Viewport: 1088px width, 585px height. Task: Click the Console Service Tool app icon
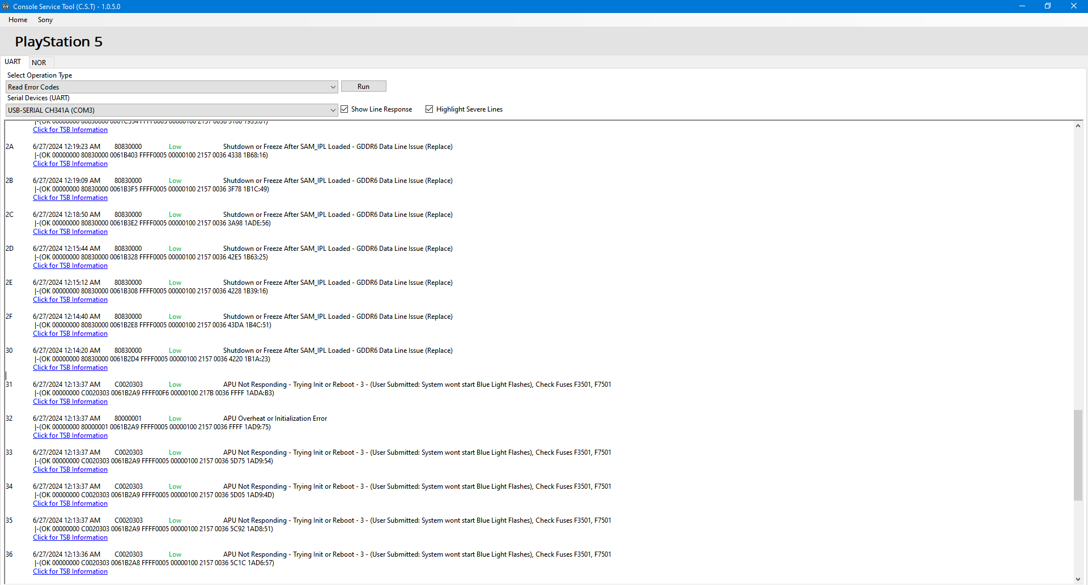[x=6, y=6]
